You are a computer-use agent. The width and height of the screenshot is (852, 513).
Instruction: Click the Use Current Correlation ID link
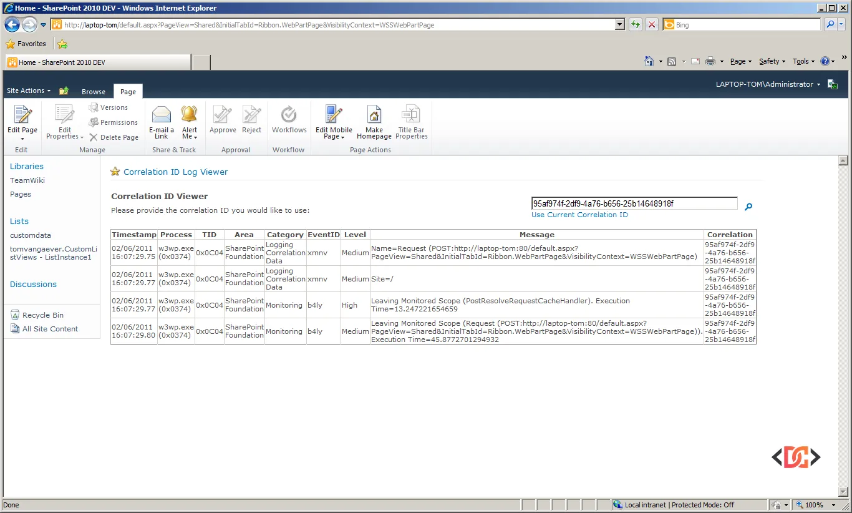[x=579, y=215]
